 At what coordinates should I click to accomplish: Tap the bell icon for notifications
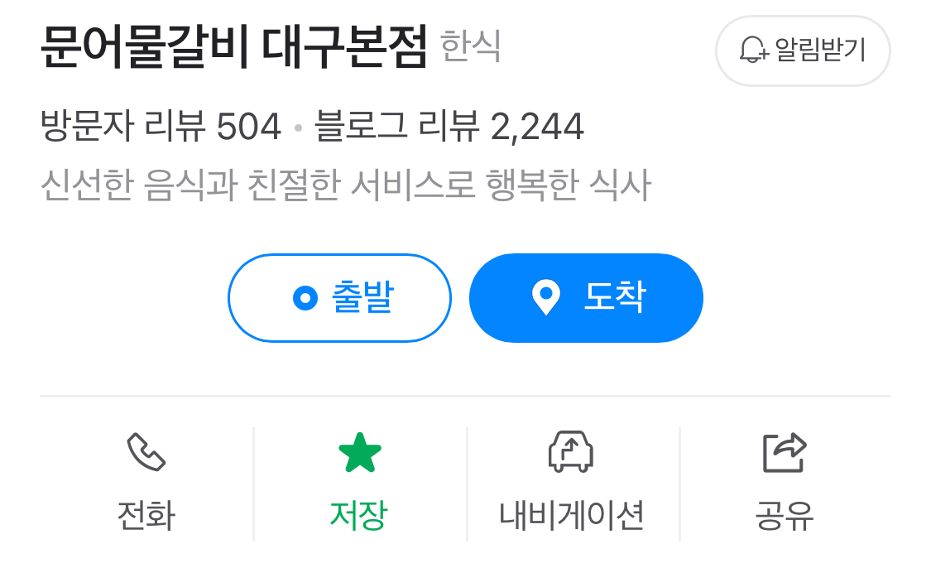pyautogui.click(x=754, y=50)
